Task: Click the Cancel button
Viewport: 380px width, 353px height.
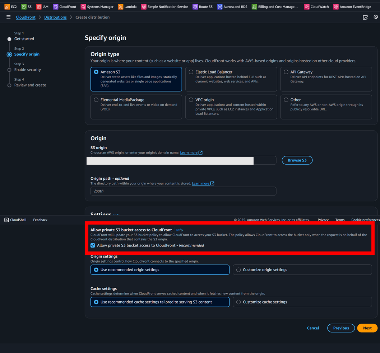Action: pyautogui.click(x=313, y=328)
